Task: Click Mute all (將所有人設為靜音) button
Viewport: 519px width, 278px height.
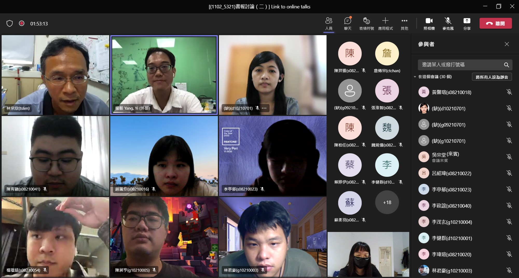Action: pyautogui.click(x=491, y=77)
